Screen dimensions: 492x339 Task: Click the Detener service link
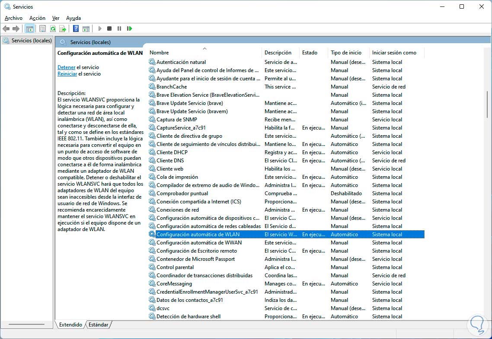click(x=66, y=67)
